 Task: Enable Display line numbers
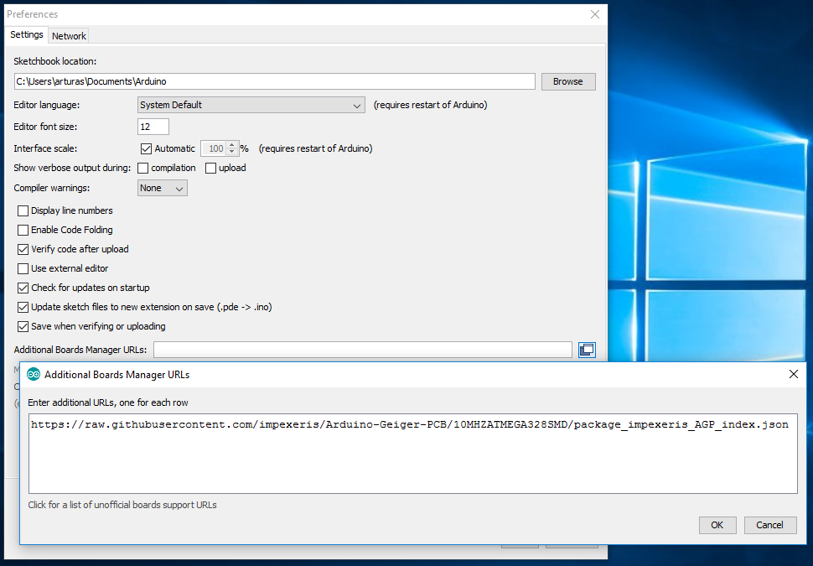point(23,210)
